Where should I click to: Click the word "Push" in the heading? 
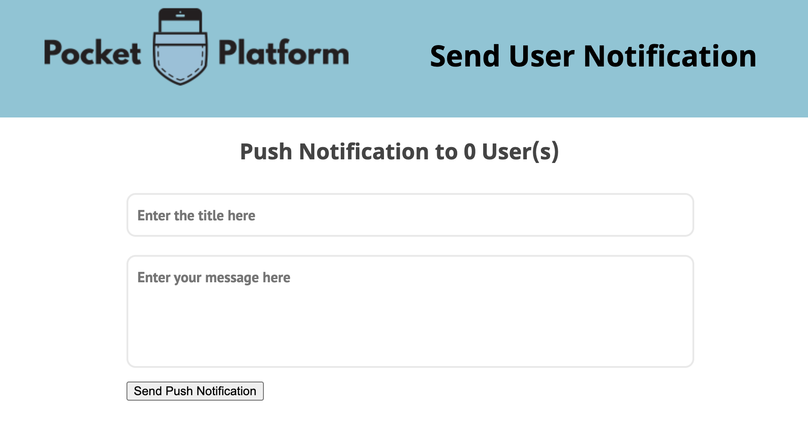pos(266,152)
